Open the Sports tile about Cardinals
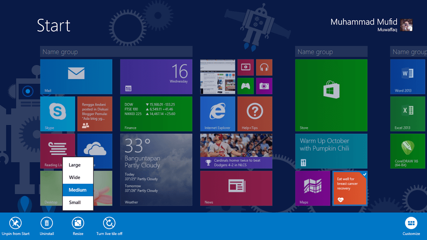 [x=236, y=151]
